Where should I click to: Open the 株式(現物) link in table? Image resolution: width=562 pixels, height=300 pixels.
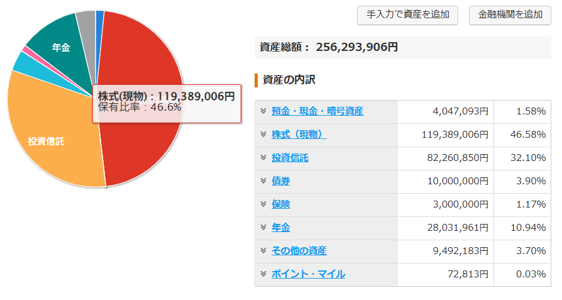click(299, 135)
